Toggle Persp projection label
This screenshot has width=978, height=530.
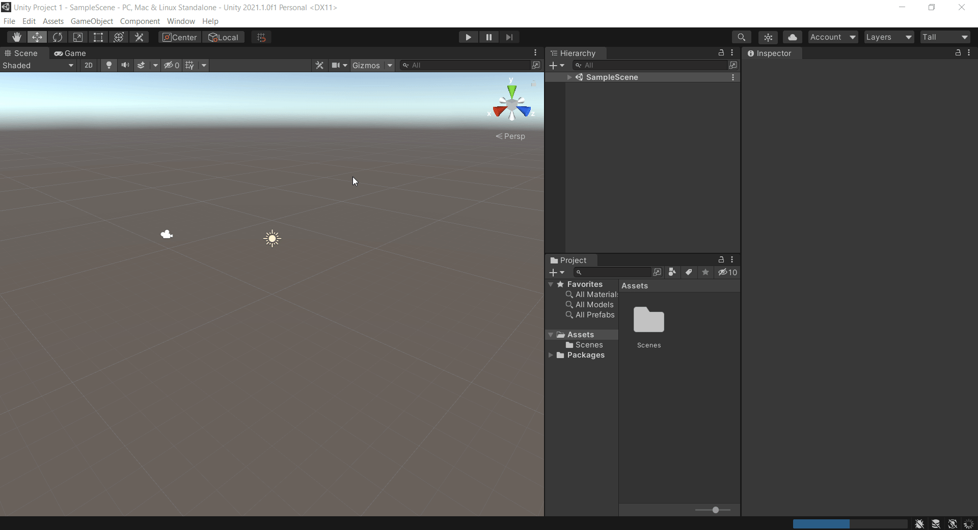[510, 136]
